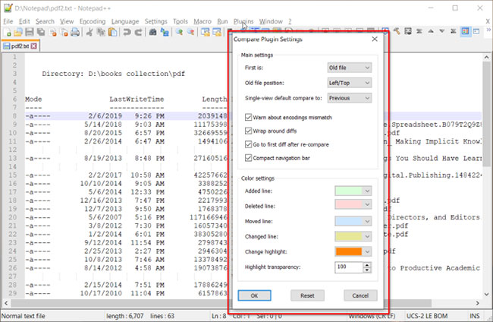This screenshot has width=493, height=322.
Task: Open the Language menu
Action: [x=125, y=21]
